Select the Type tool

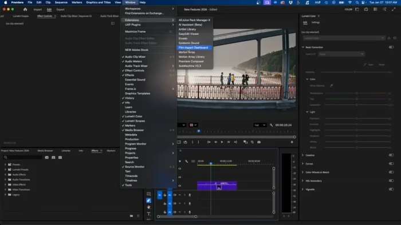(x=148, y=214)
